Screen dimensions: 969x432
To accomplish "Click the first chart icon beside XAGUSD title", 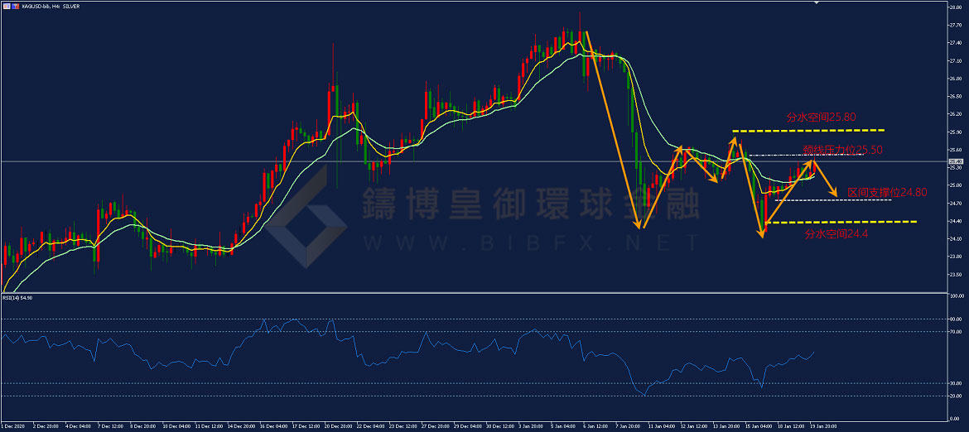I will tap(4, 5).
